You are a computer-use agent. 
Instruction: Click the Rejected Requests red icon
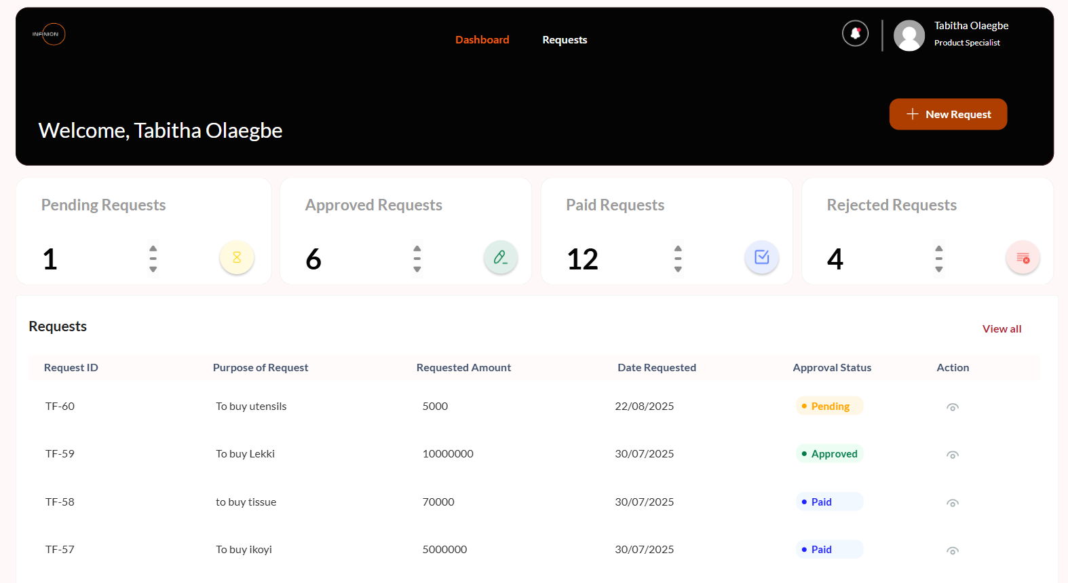click(x=1023, y=258)
